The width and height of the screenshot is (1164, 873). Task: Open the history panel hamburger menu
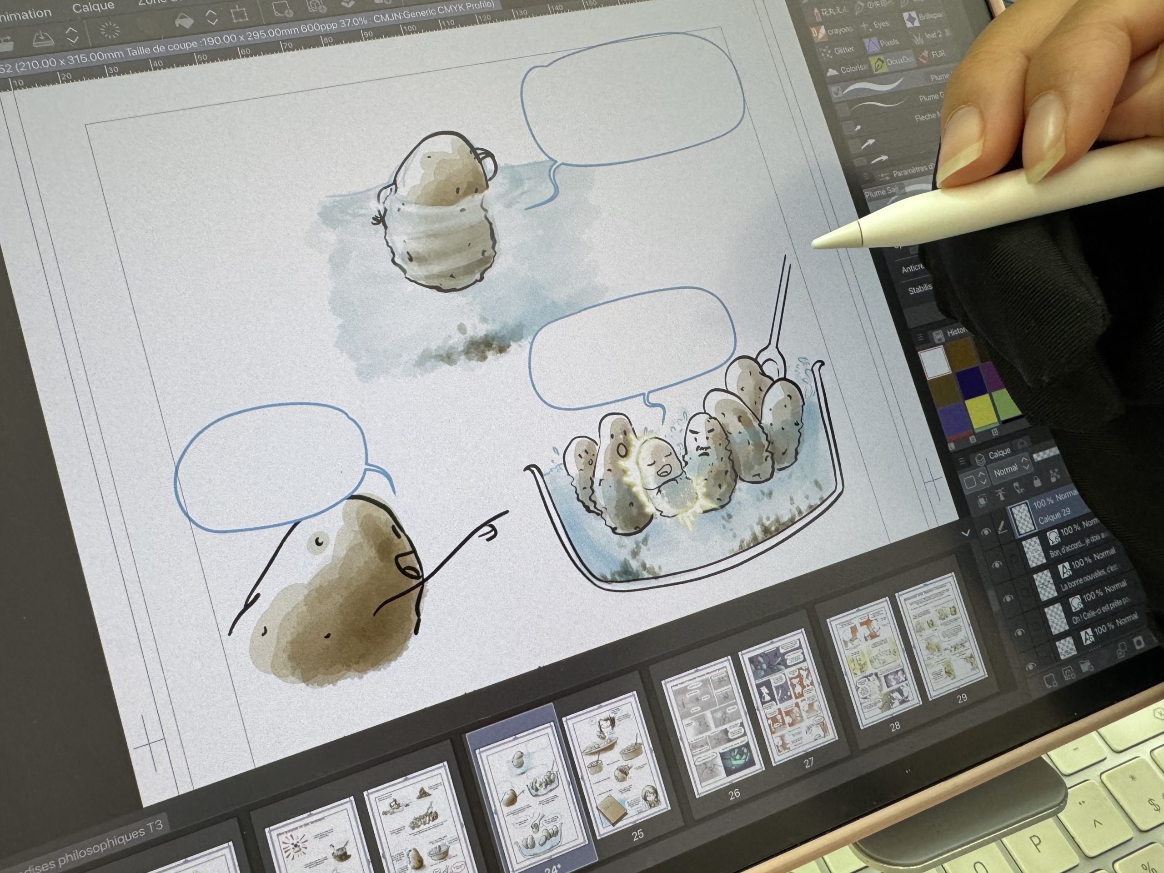point(920,337)
